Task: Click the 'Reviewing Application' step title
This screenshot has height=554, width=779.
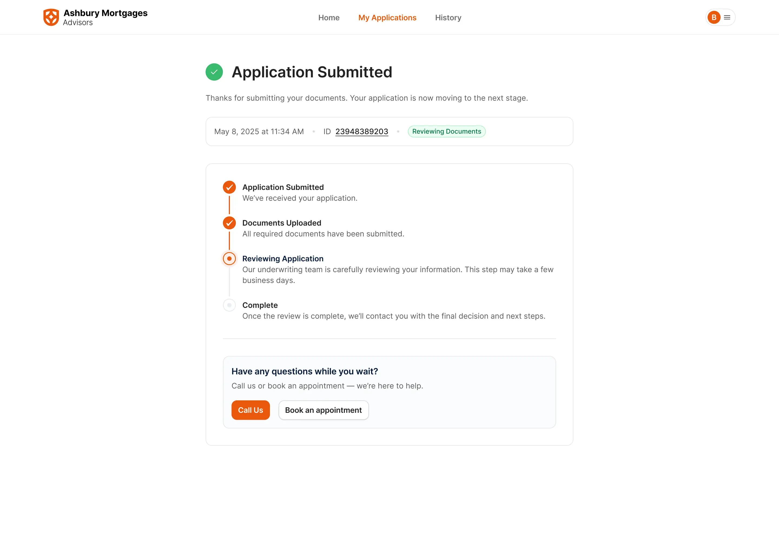Action: (x=283, y=259)
